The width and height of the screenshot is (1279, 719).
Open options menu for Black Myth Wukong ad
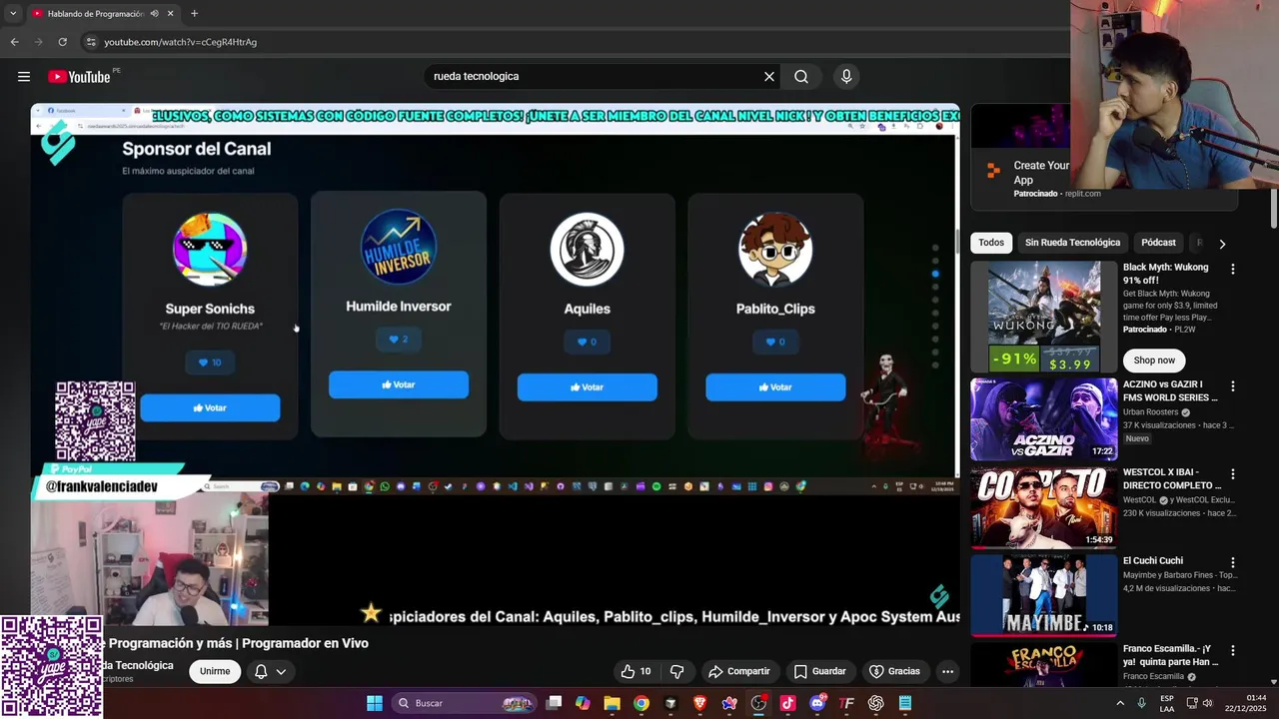tap(1232, 269)
